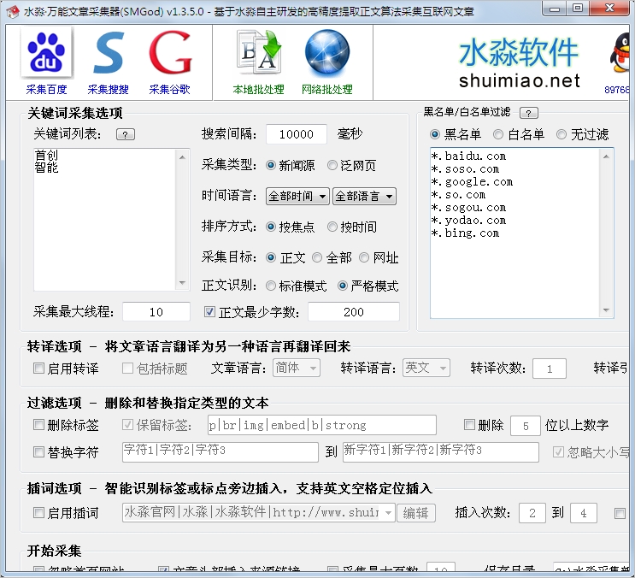Select the 白名单 radio button

pyautogui.click(x=499, y=134)
